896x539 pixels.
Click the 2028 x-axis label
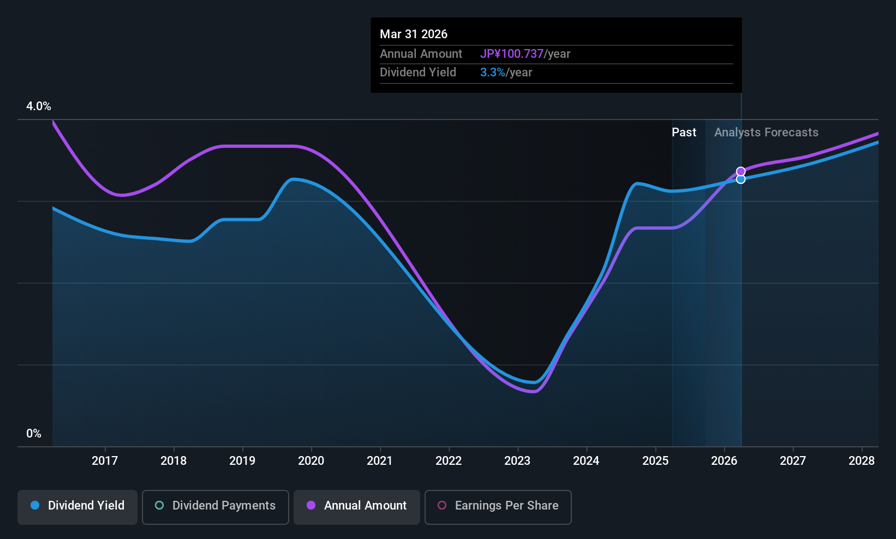coord(862,461)
